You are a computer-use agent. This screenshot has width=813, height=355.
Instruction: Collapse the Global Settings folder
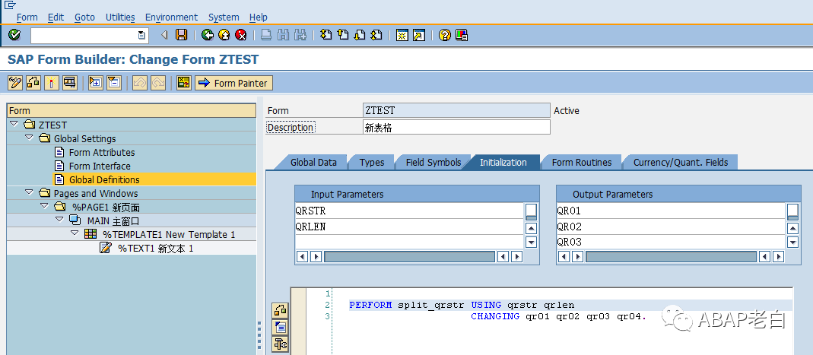[x=28, y=138]
